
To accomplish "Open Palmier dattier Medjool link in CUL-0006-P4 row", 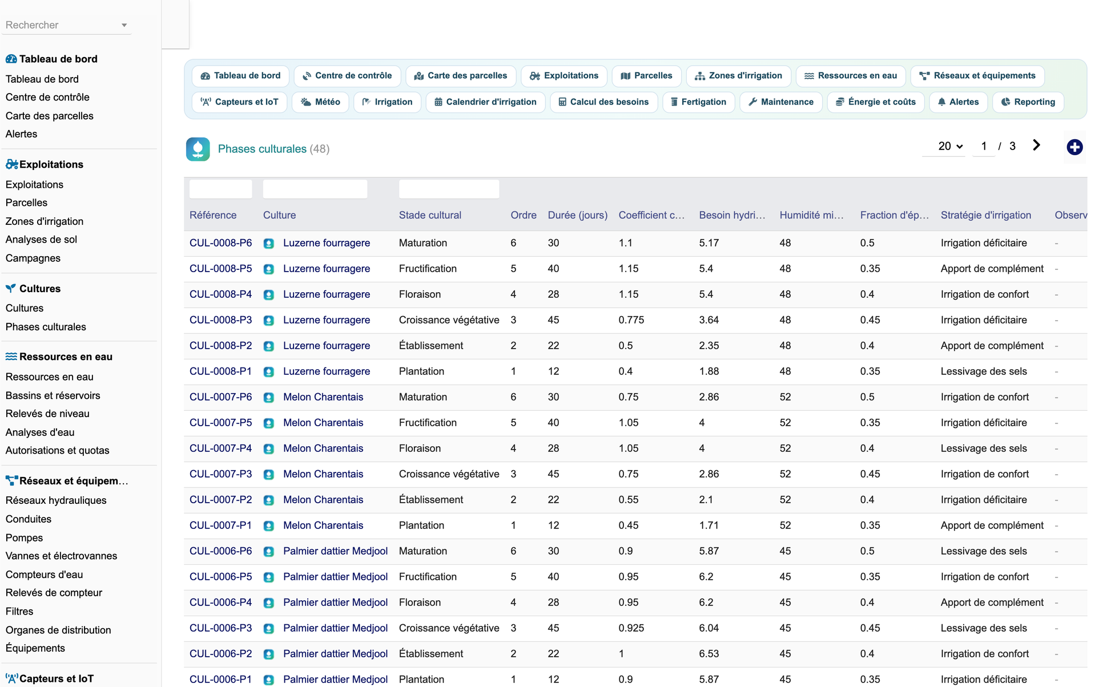I will click(336, 603).
